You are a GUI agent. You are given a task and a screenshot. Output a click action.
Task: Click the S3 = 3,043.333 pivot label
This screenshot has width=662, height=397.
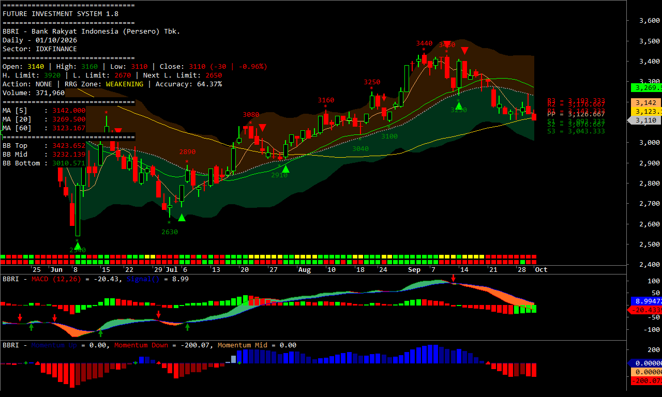pos(576,131)
